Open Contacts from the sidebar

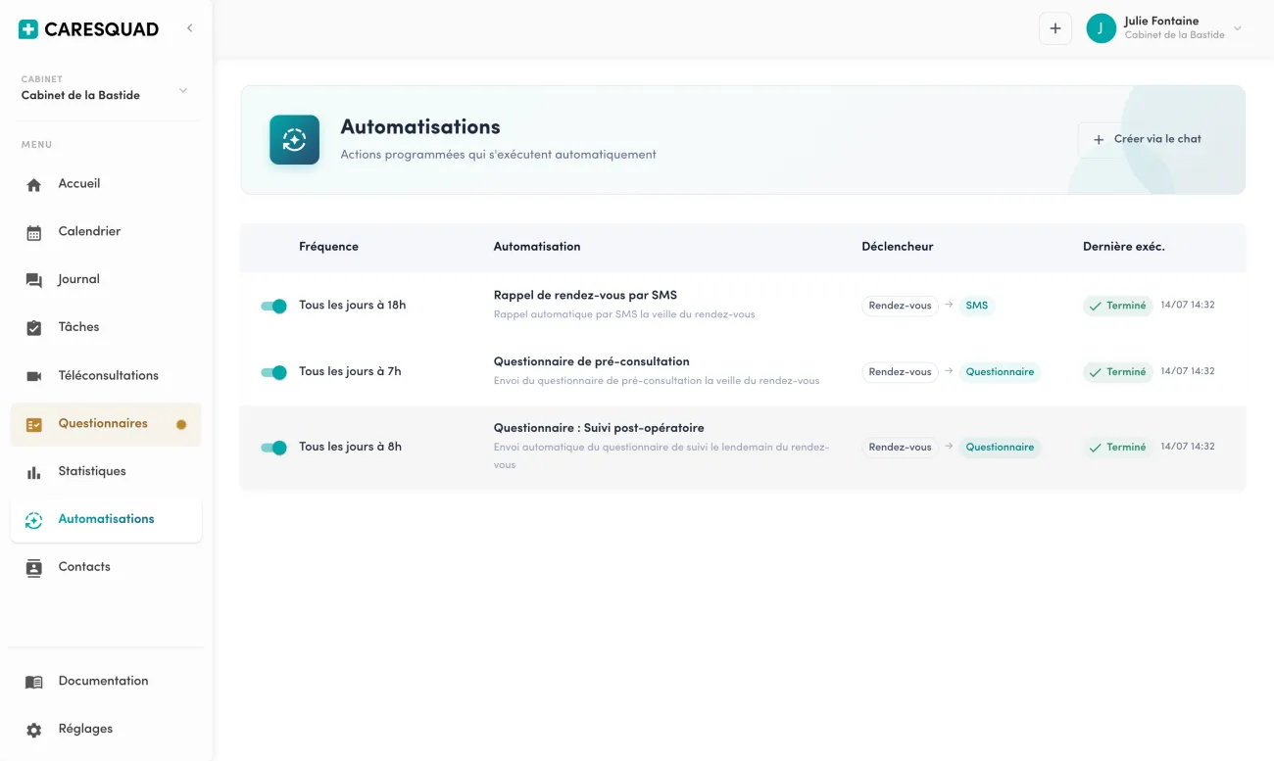pyautogui.click(x=106, y=567)
